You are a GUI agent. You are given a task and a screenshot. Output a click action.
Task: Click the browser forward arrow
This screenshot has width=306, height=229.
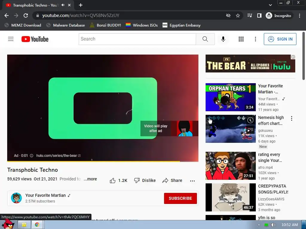[16, 16]
